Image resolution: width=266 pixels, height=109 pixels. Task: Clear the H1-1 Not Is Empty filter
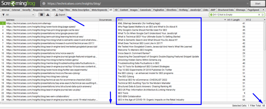click(259, 15)
